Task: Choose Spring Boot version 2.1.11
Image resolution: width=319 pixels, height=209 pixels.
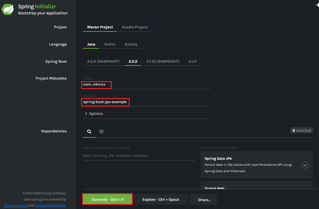Action: click(192, 61)
